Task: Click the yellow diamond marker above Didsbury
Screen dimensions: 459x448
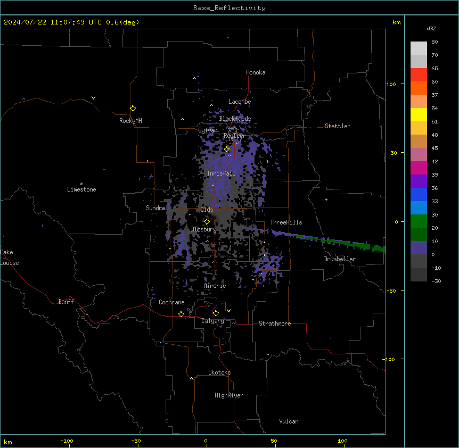Action: click(207, 222)
